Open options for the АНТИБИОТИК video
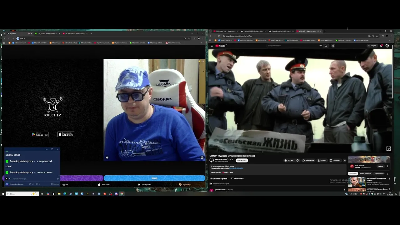Screen dimensions: 400x225 [x=389, y=190]
